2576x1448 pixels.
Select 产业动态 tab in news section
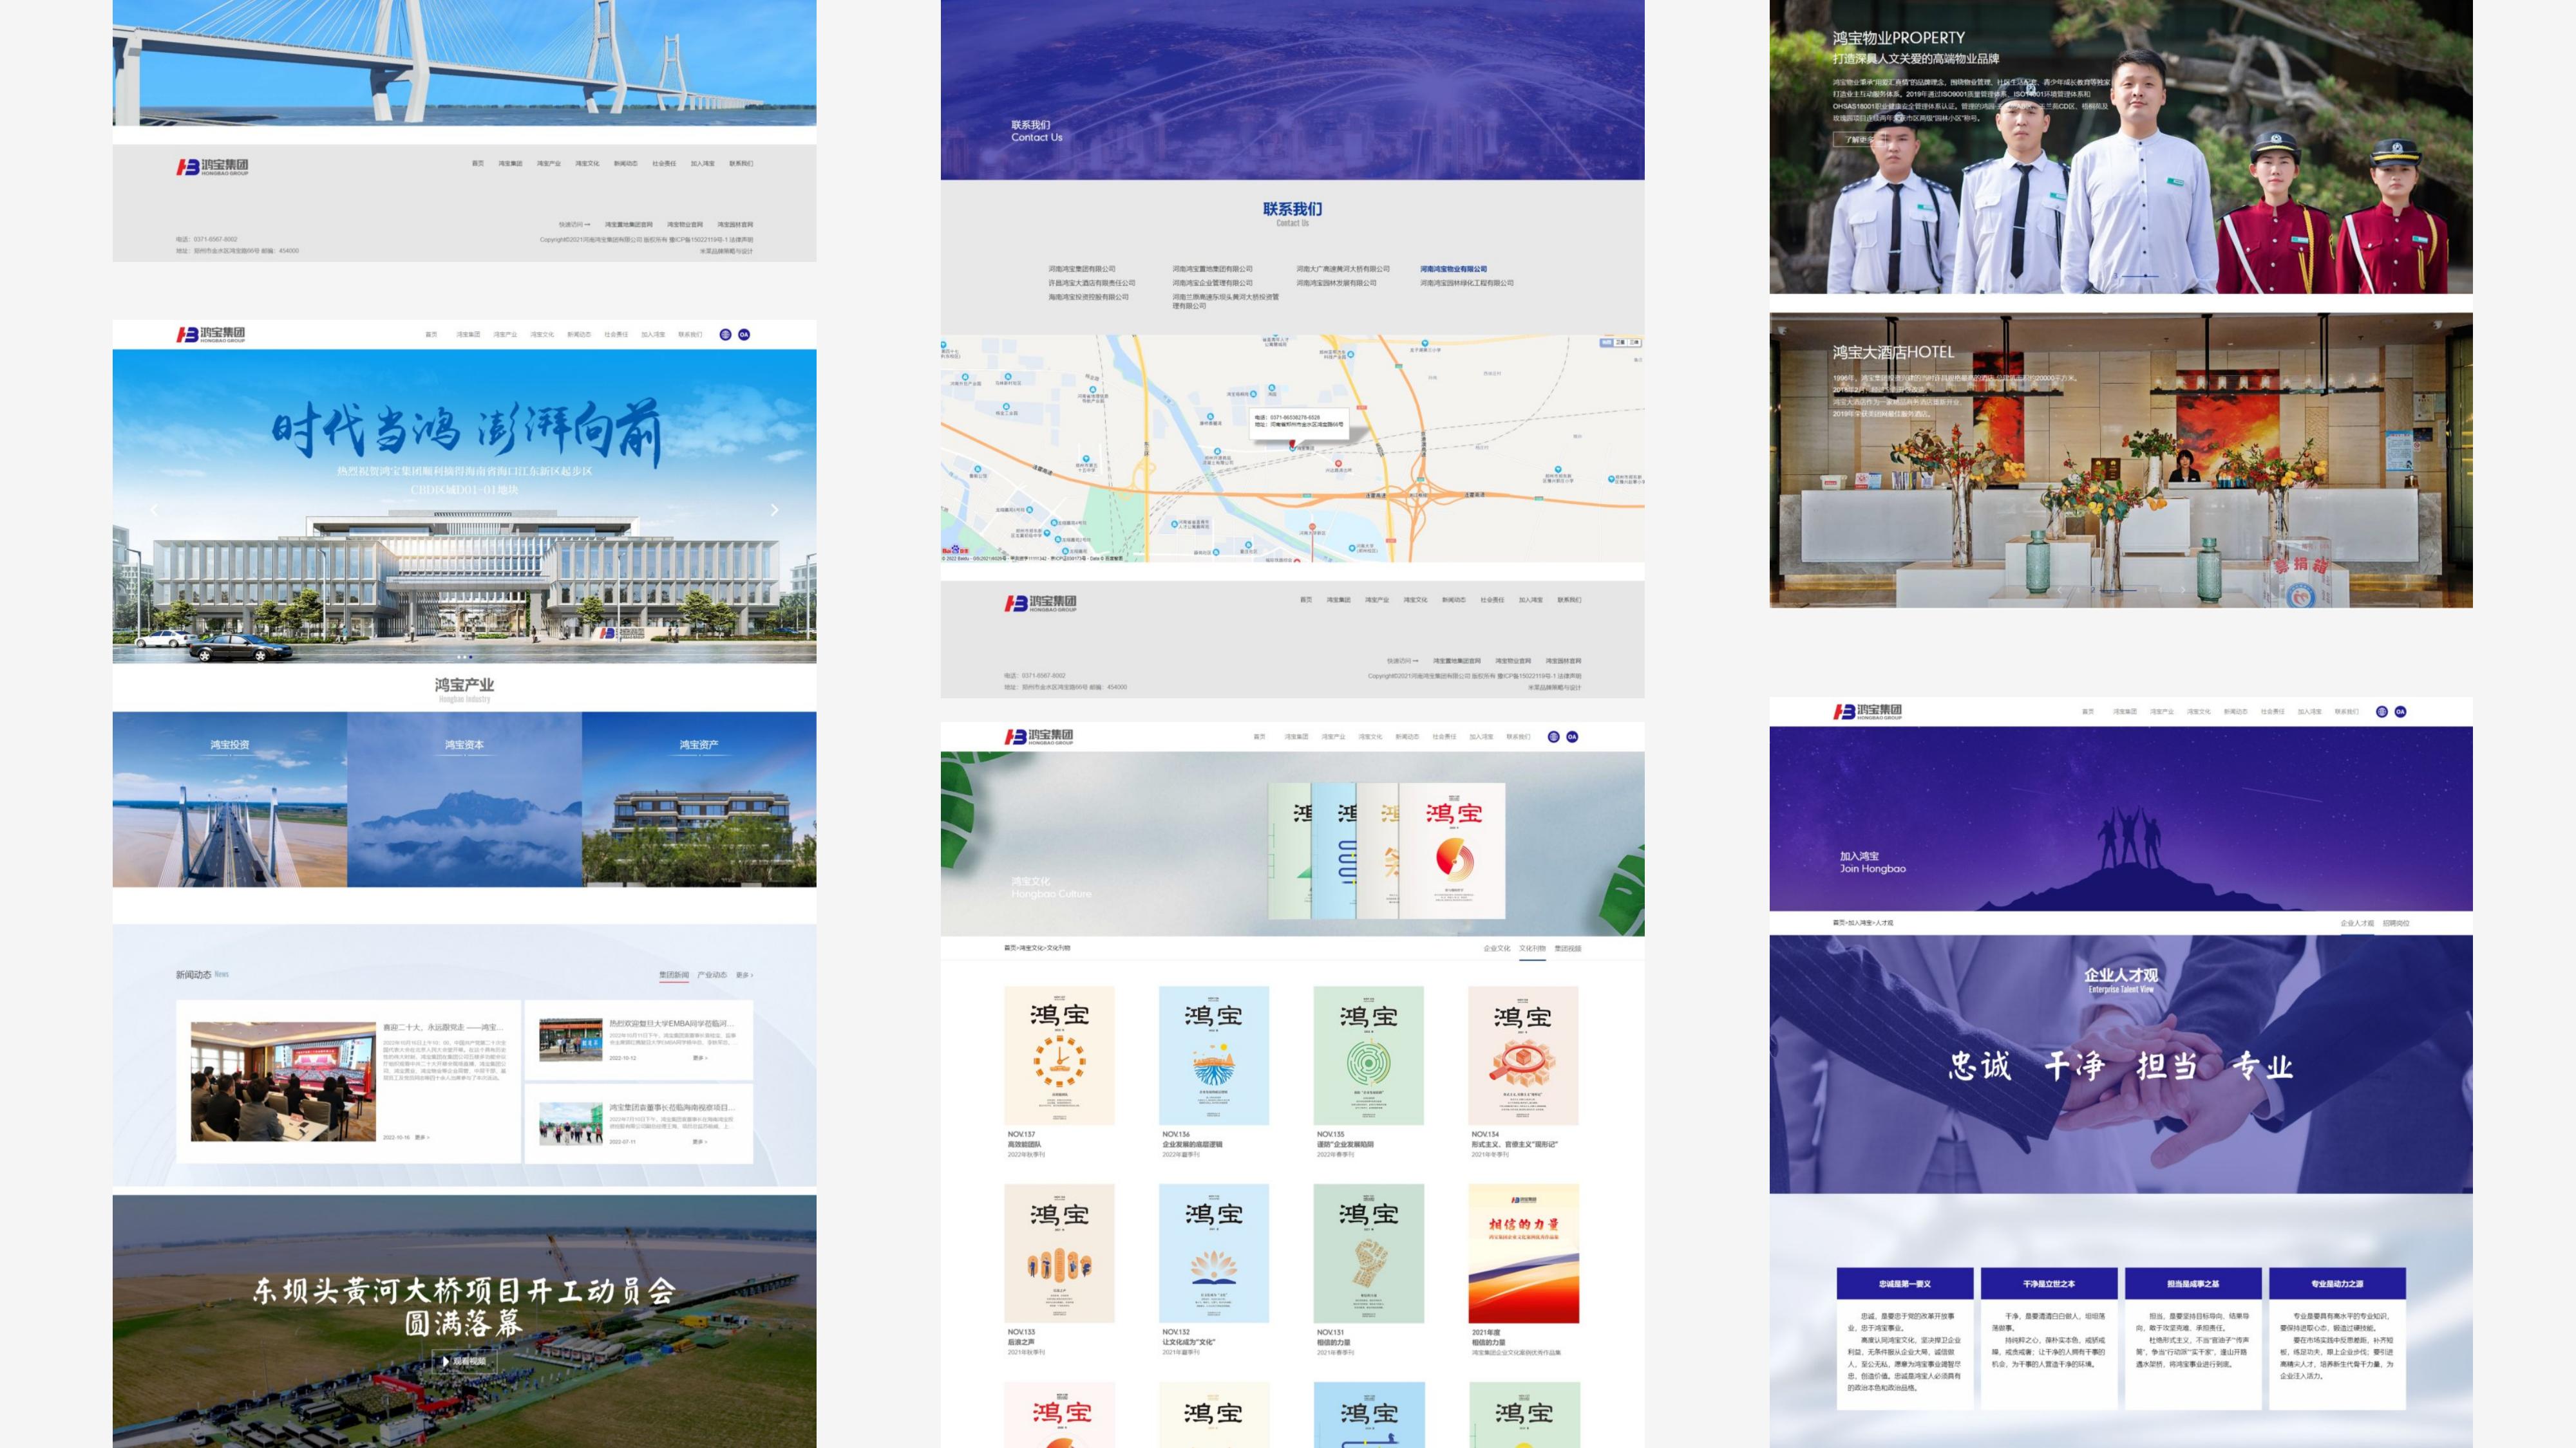click(x=712, y=974)
